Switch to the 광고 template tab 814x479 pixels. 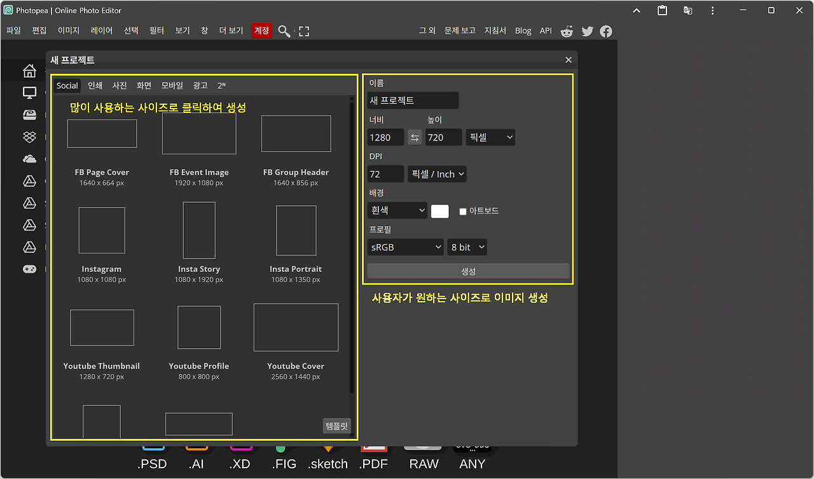click(x=200, y=86)
